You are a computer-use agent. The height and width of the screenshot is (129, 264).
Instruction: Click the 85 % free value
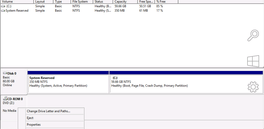click(159, 6)
